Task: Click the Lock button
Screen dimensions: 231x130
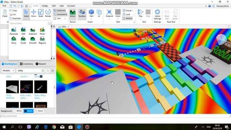Action: coord(126,14)
